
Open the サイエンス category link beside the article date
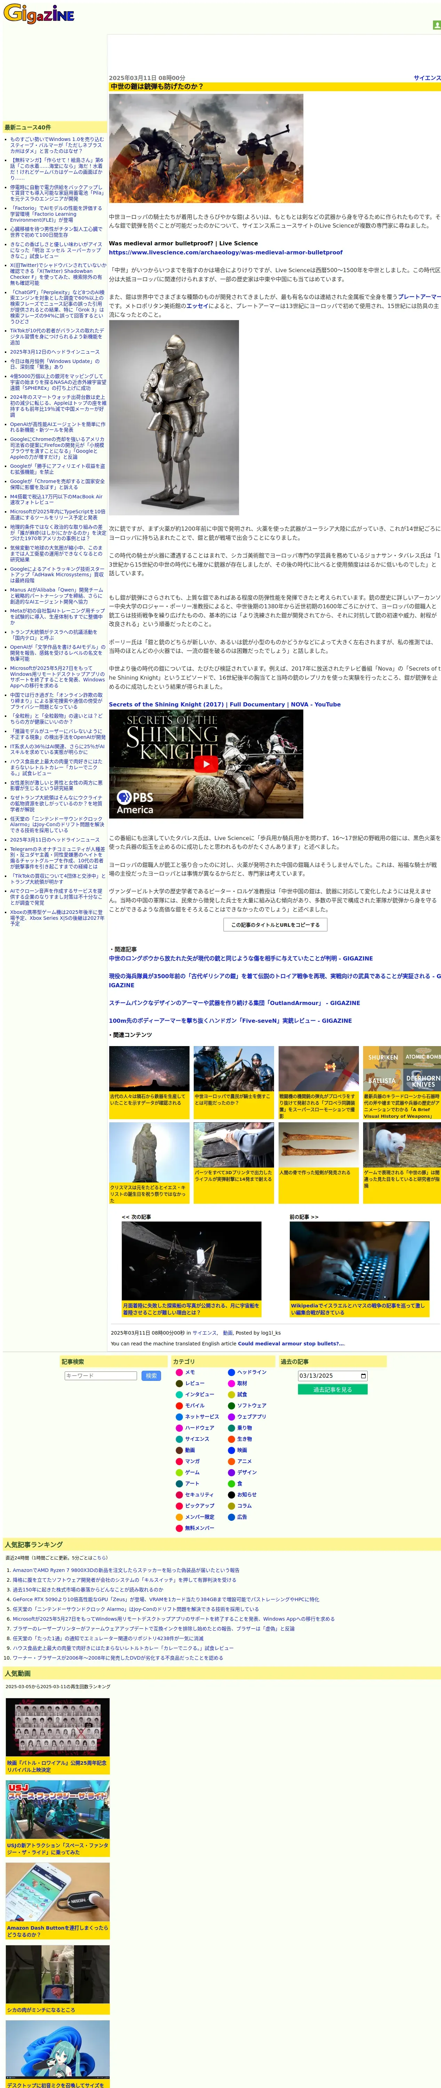[427, 78]
